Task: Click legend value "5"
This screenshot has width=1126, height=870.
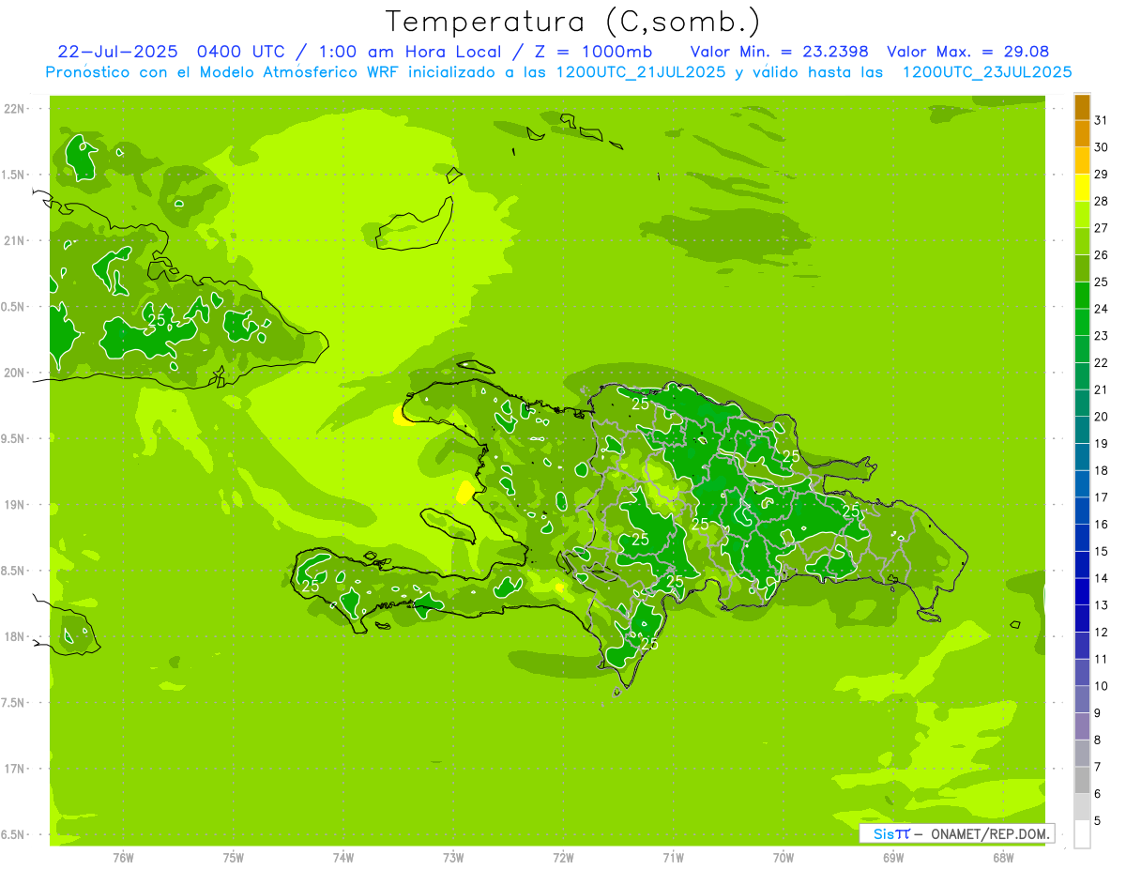Action: pyautogui.click(x=1098, y=821)
